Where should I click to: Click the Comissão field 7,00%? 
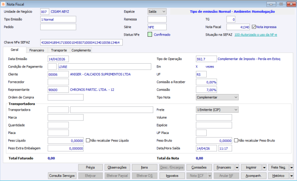(x=206, y=90)
